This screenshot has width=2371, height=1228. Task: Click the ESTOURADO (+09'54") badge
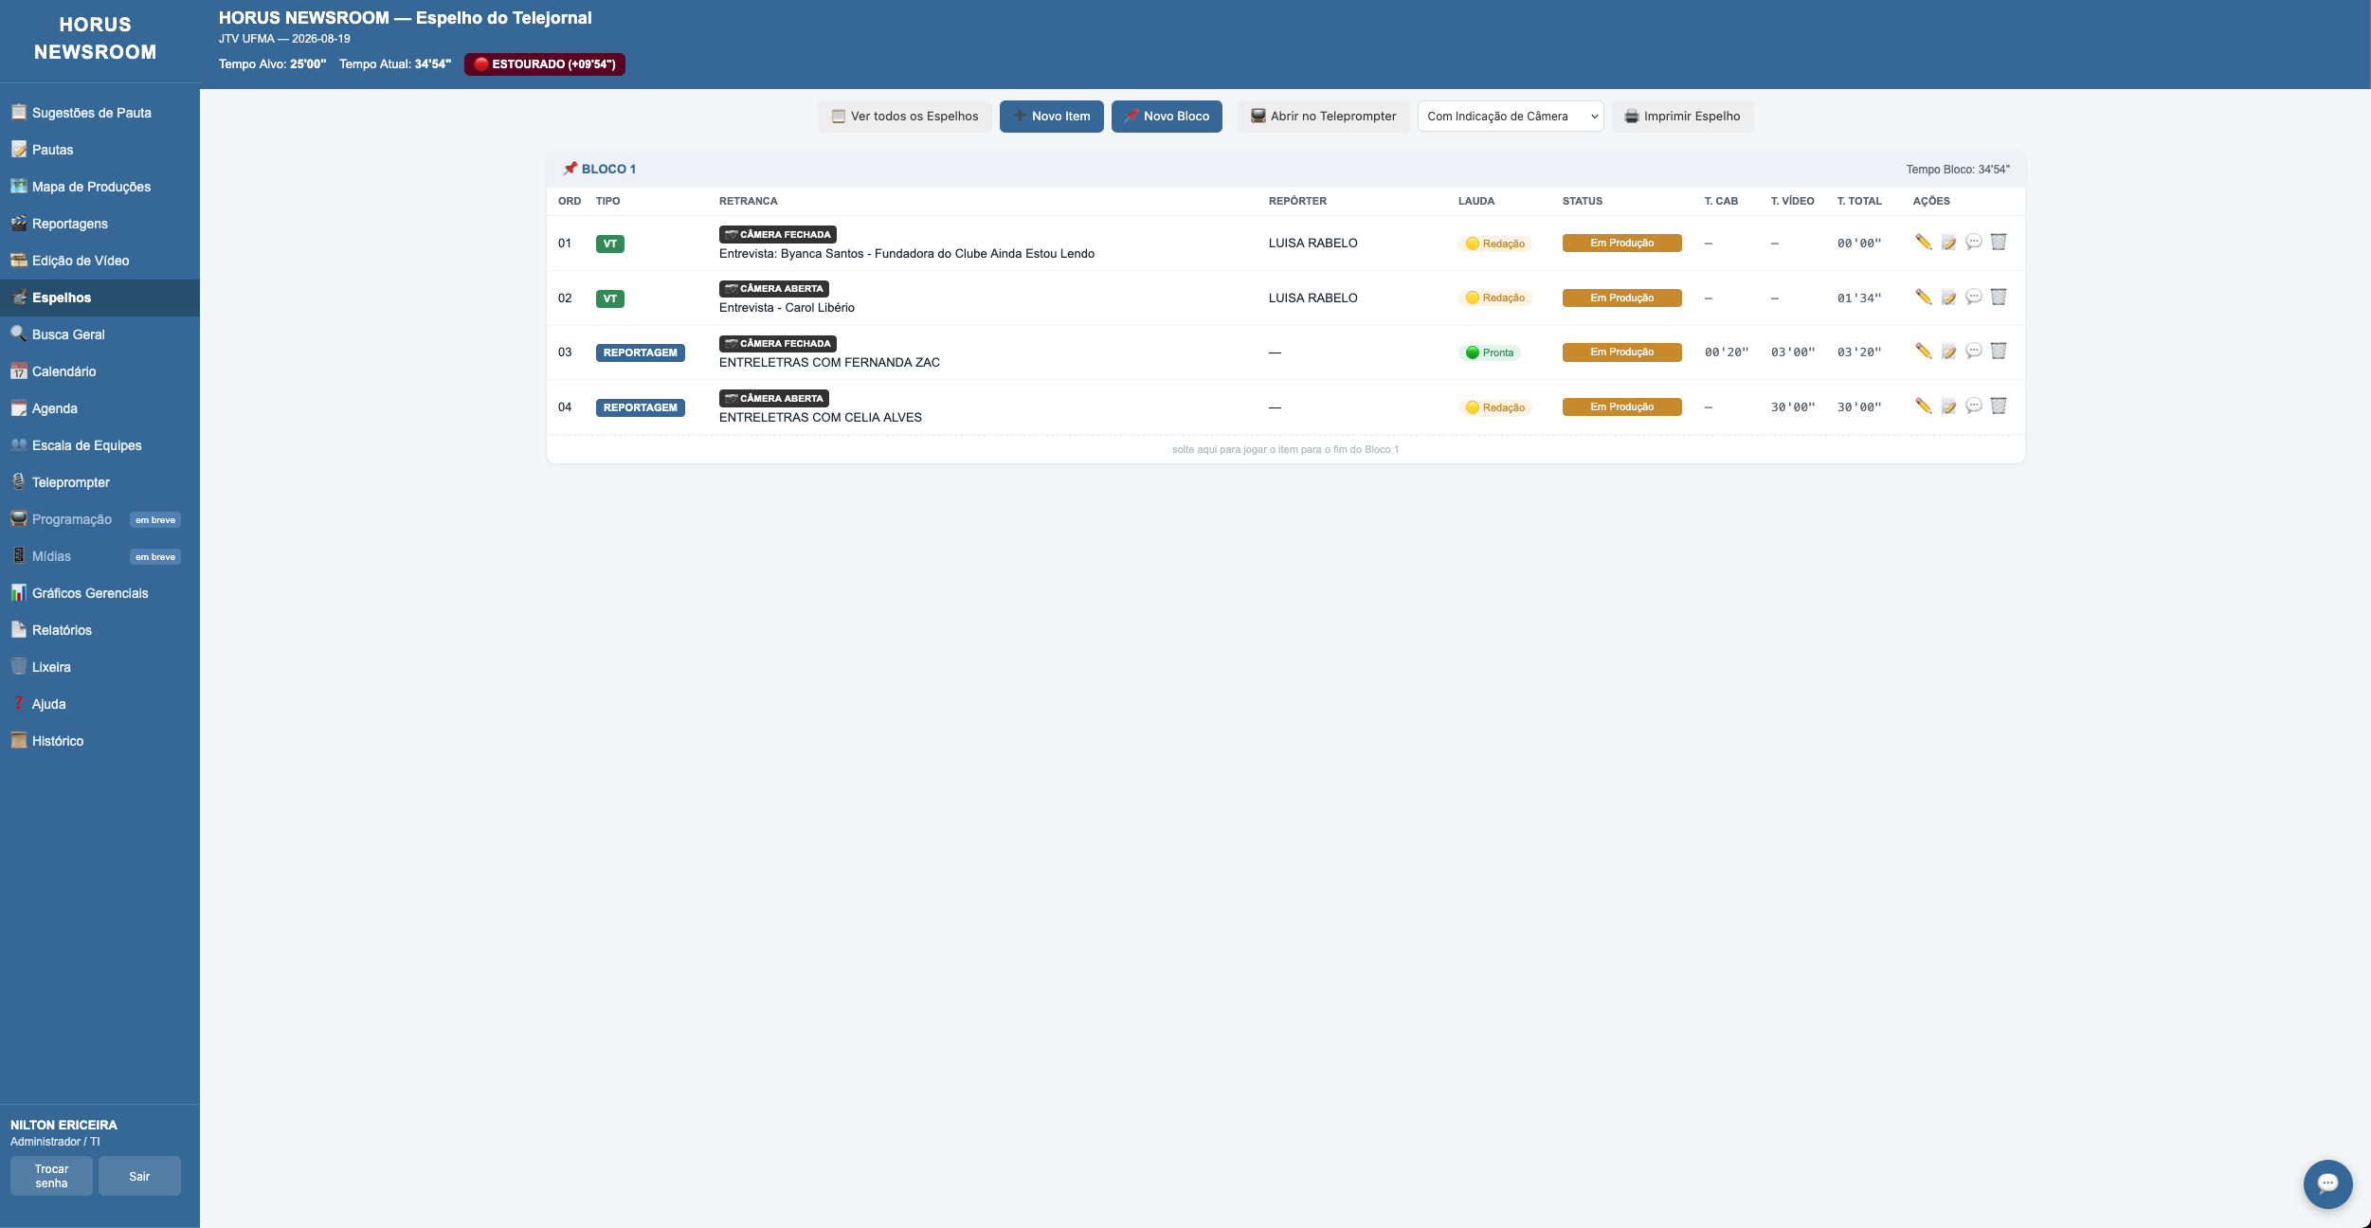(545, 64)
